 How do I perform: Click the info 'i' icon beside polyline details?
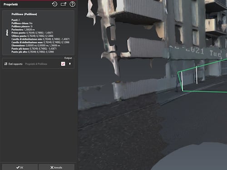(x=7, y=33)
